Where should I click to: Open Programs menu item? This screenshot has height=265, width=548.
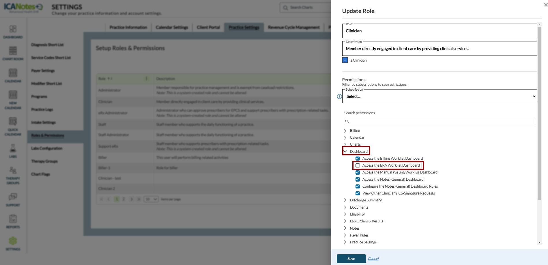(x=39, y=97)
